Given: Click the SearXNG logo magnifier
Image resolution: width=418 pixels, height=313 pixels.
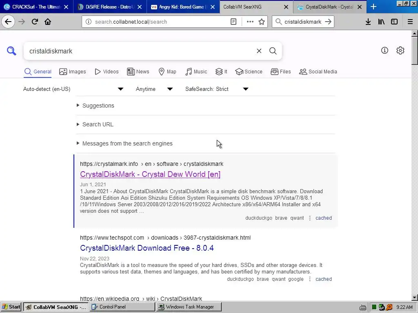Looking at the screenshot, I should [x=11, y=51].
